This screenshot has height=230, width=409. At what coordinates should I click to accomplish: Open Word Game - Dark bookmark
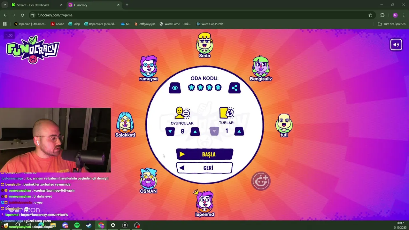coord(175,24)
